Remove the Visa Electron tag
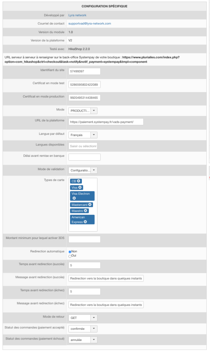This screenshot has height=354, width=210. 74,198
